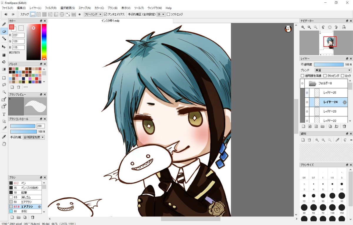Select the Operation tool arrow

[x=4, y=121]
